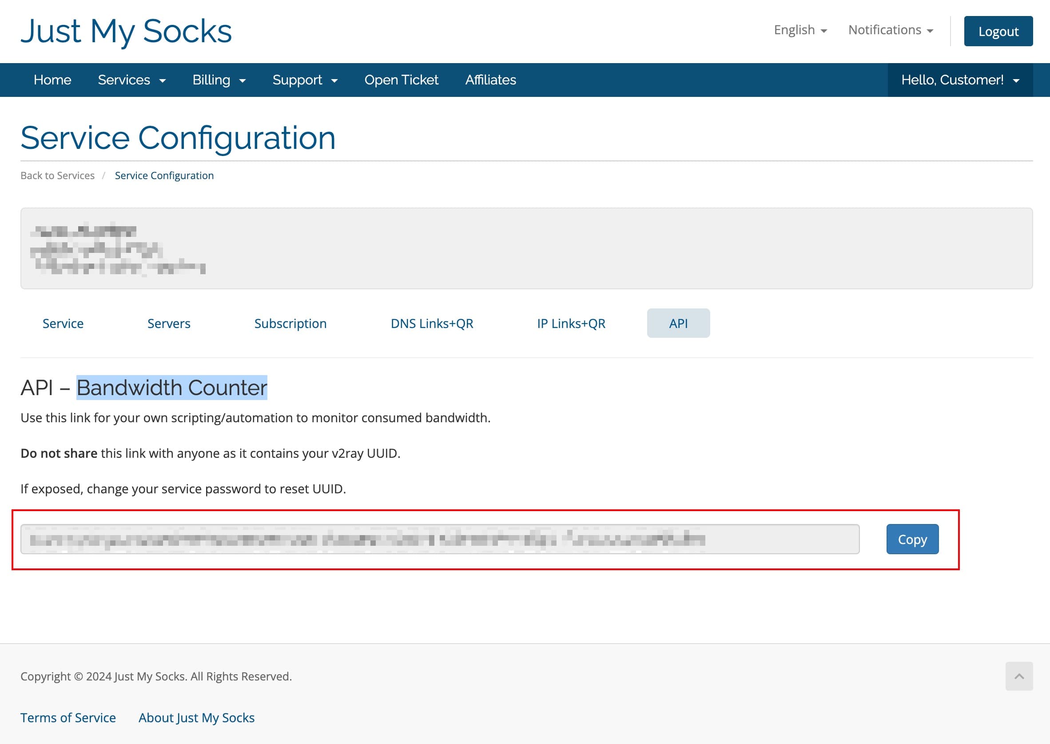Open the Terms of Service link

(x=68, y=717)
